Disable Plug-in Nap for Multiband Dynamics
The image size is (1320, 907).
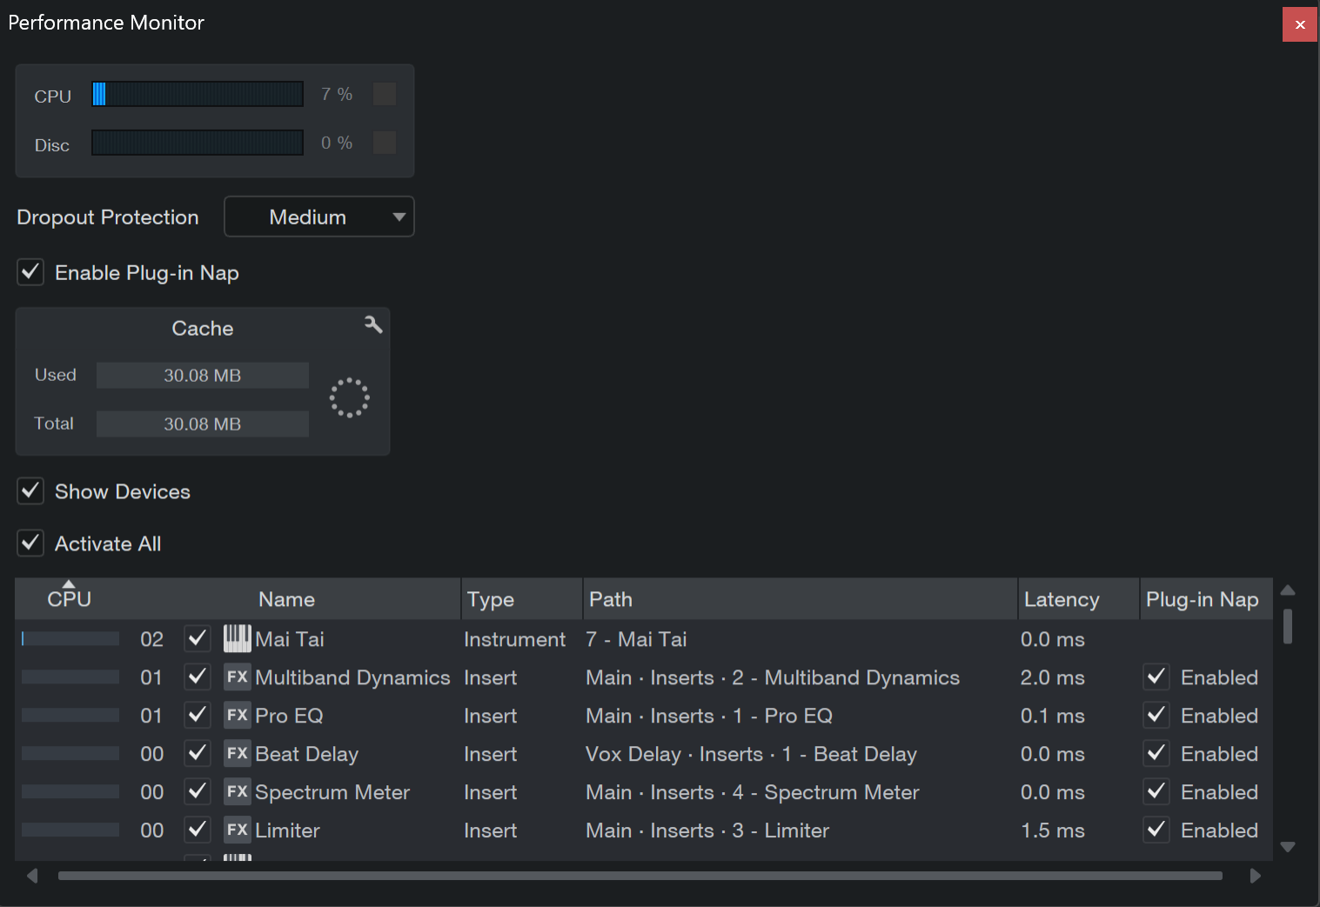tap(1156, 677)
